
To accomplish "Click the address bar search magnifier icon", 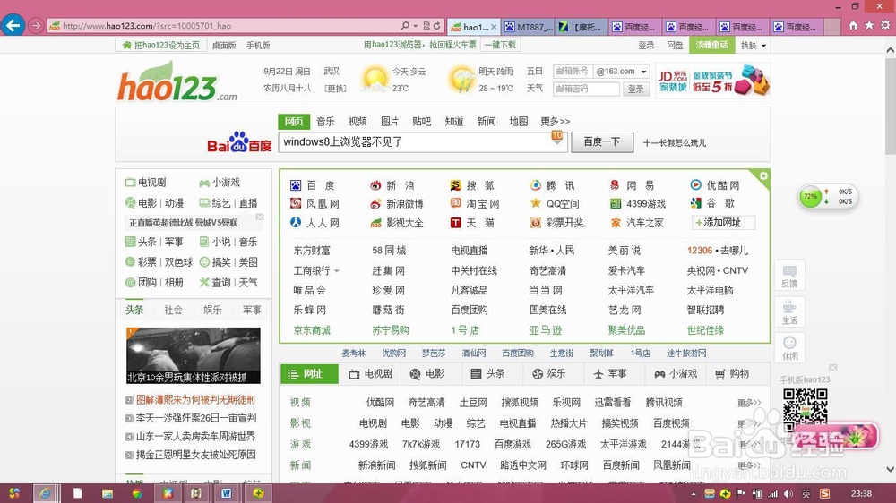I will point(405,26).
